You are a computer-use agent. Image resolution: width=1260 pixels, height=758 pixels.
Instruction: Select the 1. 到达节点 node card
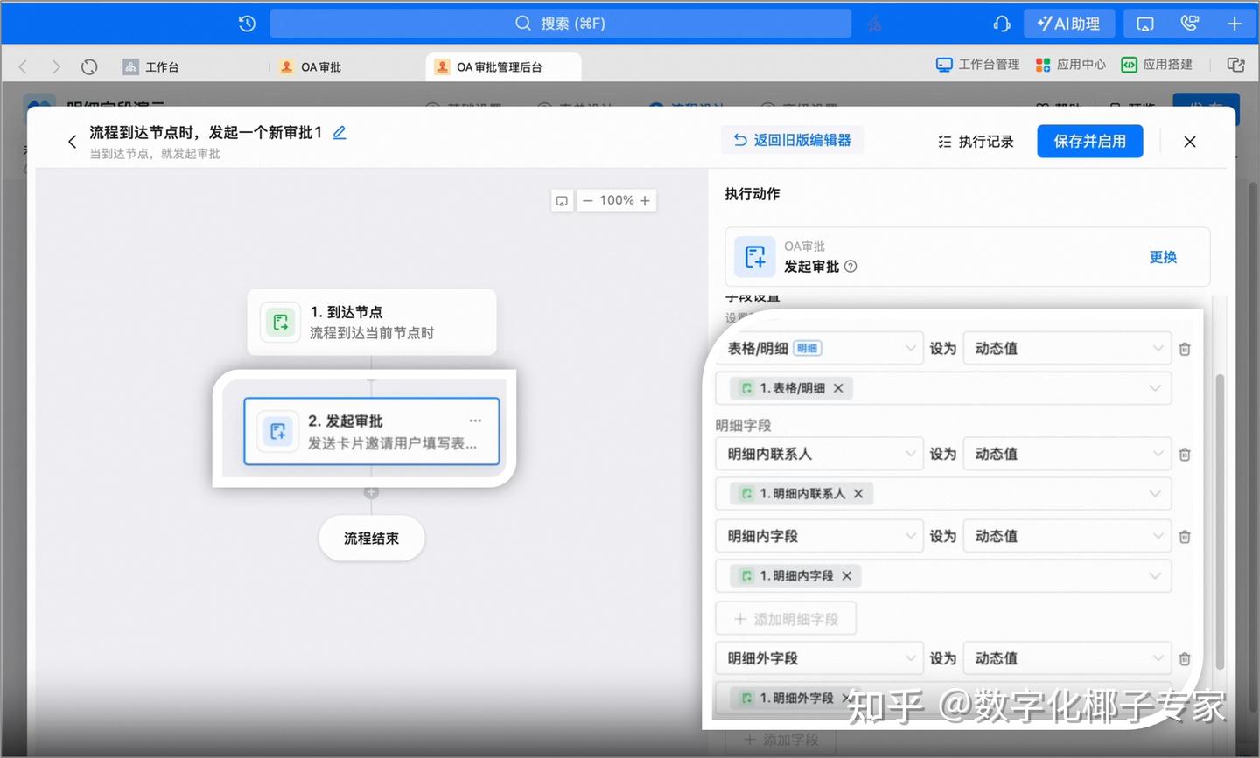click(x=372, y=322)
